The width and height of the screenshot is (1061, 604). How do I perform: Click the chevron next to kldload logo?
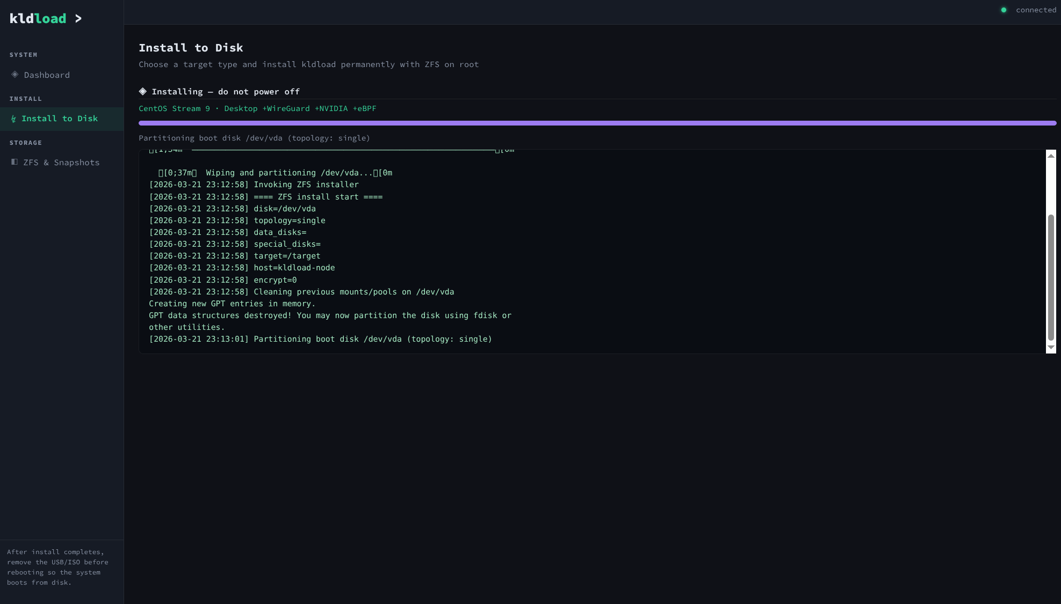pos(78,19)
